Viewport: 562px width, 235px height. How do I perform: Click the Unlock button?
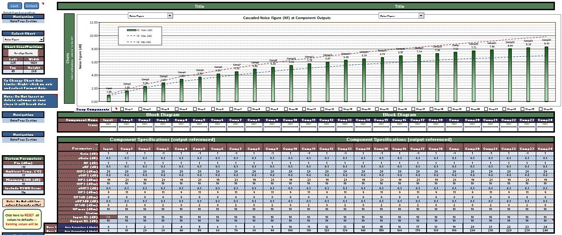pyautogui.click(x=32, y=6)
